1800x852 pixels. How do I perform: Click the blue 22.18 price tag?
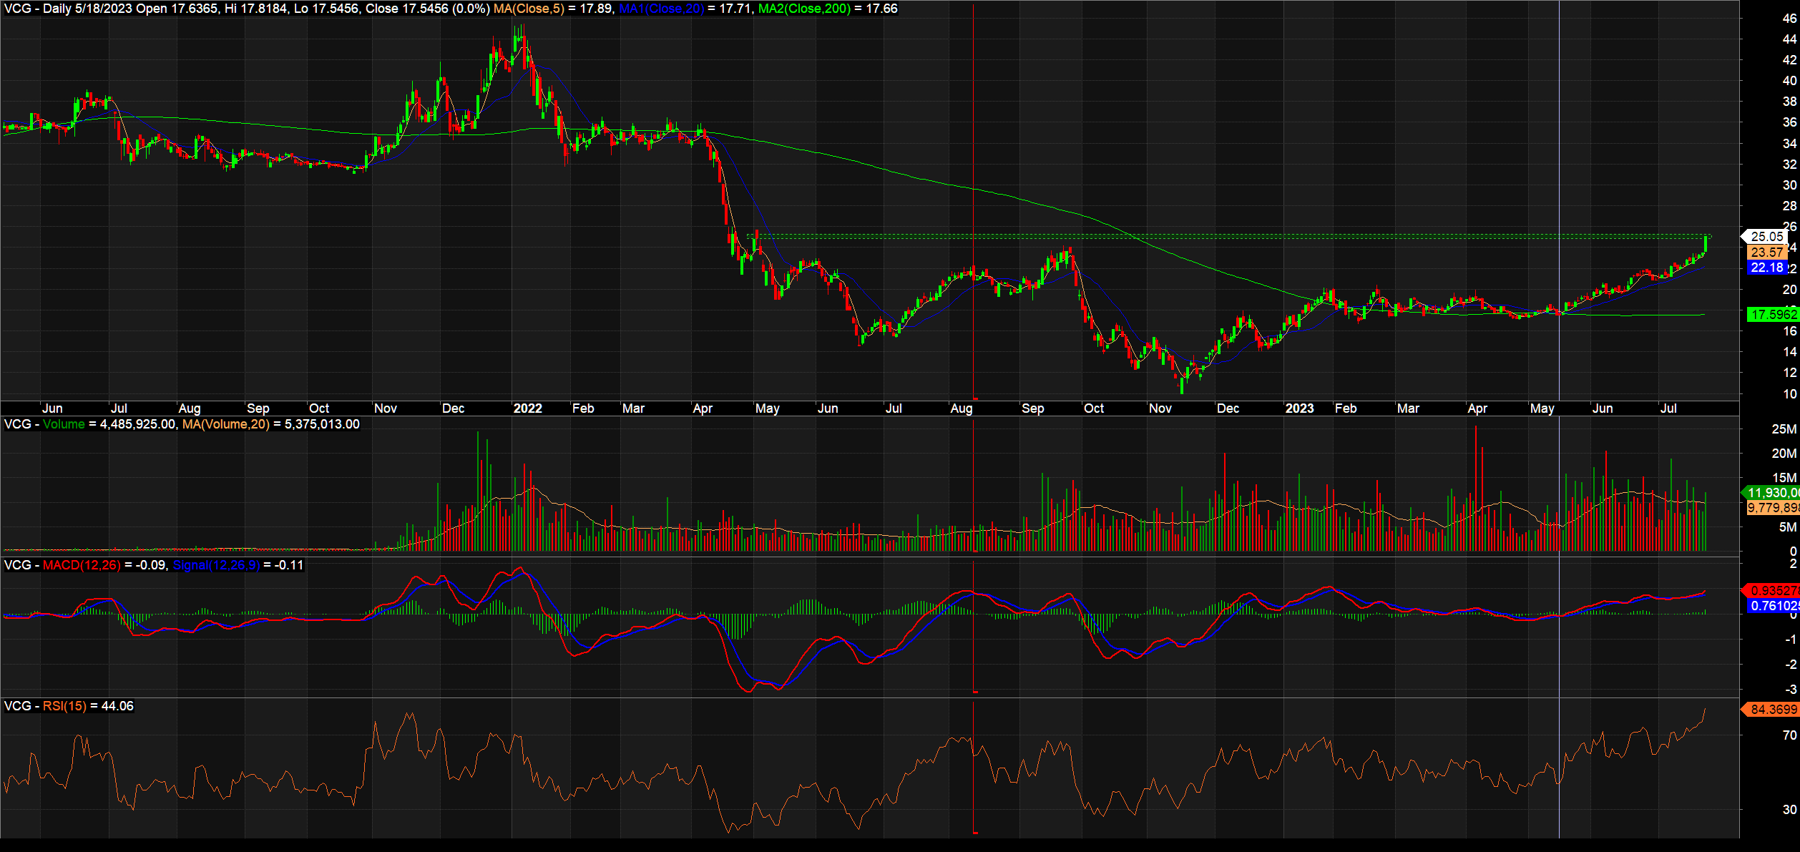[x=1766, y=268]
